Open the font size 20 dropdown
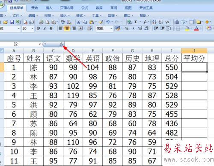Image resolution: width=214 pixels, height=166 pixels. (33, 29)
